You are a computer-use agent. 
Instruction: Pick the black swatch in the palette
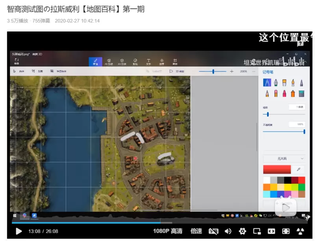(x=287, y=180)
